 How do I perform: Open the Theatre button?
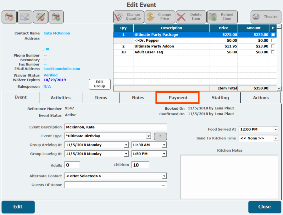coord(266,17)
